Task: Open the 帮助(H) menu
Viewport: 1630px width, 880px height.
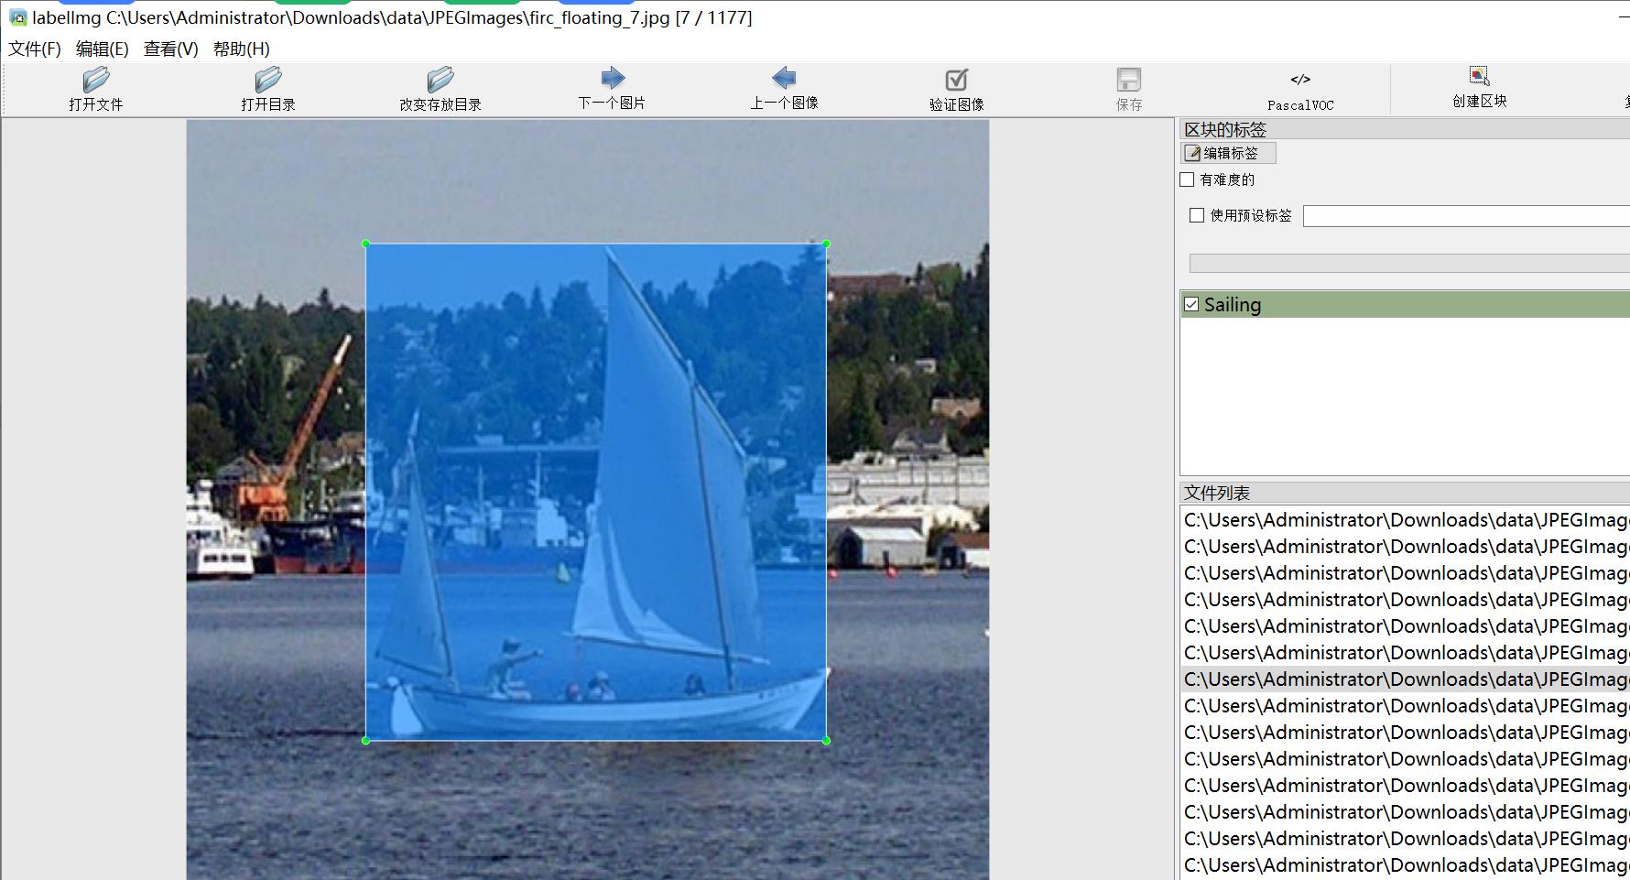Action: (242, 49)
